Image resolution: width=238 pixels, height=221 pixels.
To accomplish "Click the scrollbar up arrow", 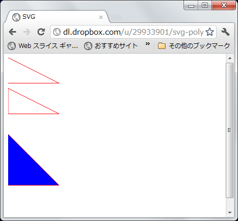I will point(230,58).
